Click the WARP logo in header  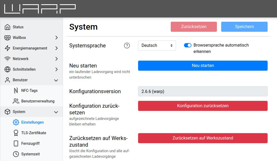(40, 9)
